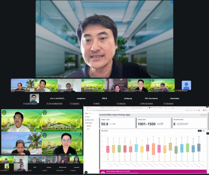The width and height of the screenshot is (209, 175).
Task: Switch to the third browser tab
Action: coord(125,108)
